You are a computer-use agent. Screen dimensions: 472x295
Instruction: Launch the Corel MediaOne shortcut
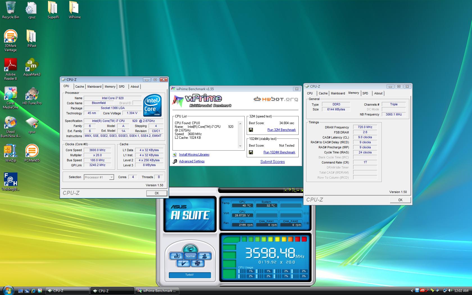tap(10, 98)
